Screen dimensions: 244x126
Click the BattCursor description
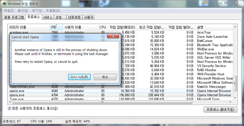click(x=205, y=41)
